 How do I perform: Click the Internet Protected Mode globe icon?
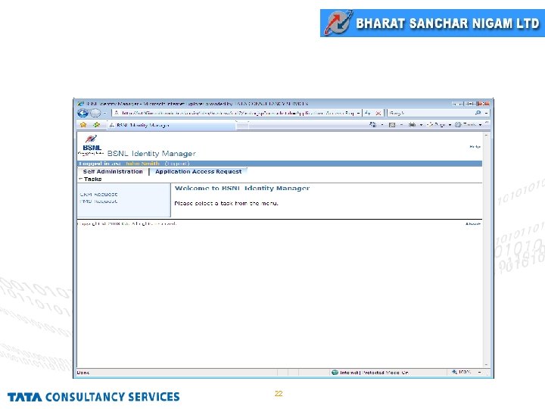[x=335, y=373]
